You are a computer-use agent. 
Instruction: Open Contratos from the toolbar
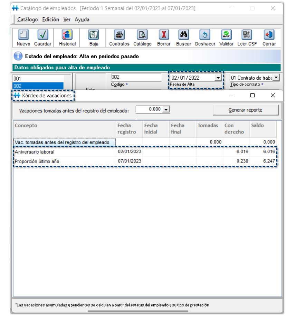119,35
